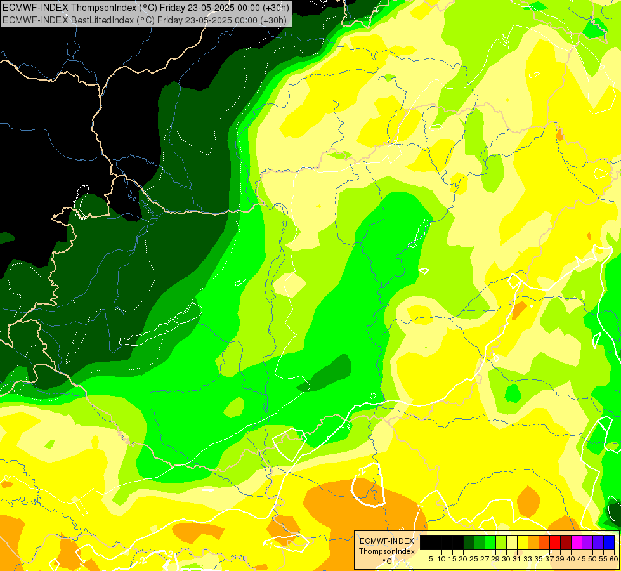Select the blue legend swatch (55-60)
The width and height of the screenshot is (621, 571).
coord(609,542)
